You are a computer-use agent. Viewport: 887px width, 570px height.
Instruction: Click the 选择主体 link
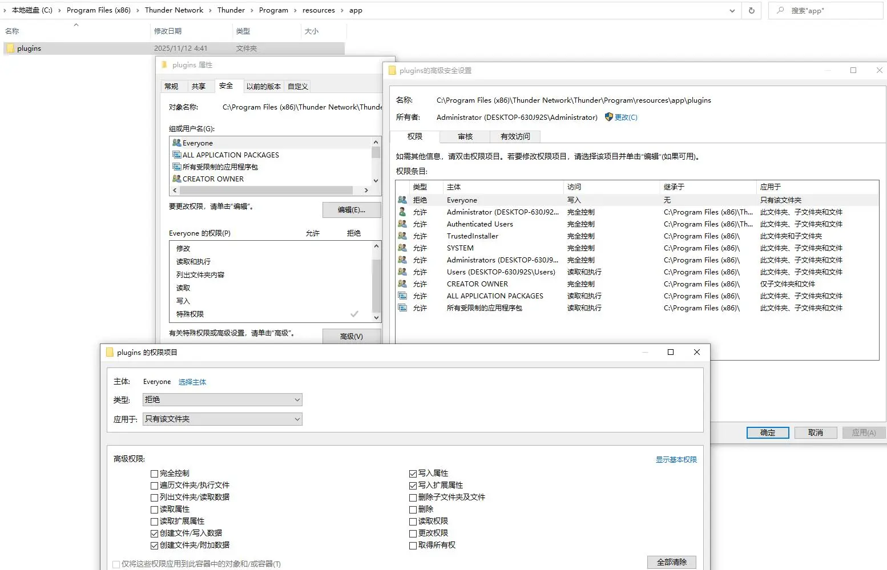pyautogui.click(x=192, y=382)
